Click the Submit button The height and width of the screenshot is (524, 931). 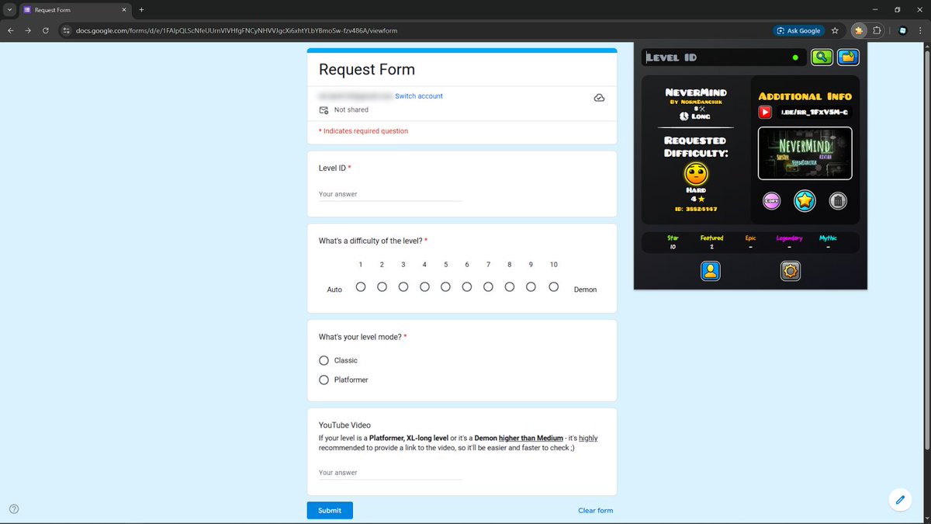click(330, 510)
